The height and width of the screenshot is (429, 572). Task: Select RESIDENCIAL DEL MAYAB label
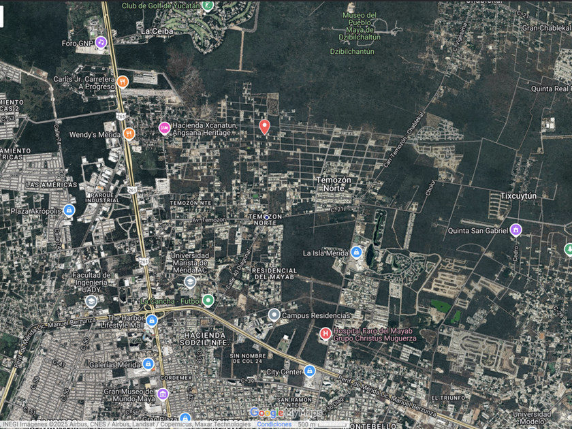274,274
